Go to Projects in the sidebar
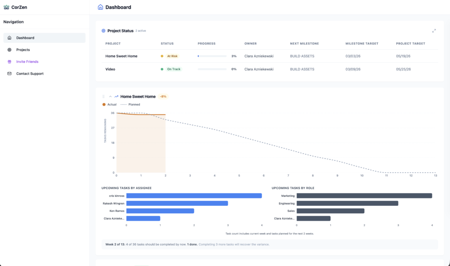This screenshot has height=266, width=450. coord(23,50)
